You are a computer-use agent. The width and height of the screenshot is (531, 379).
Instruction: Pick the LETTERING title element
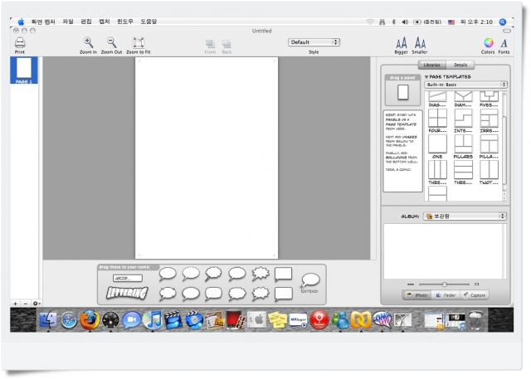[127, 293]
